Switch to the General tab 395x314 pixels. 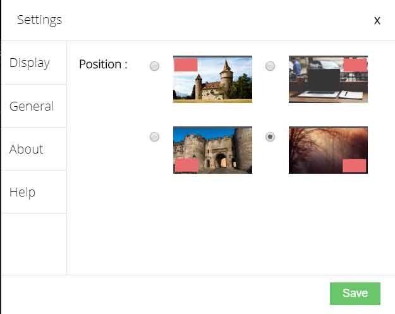click(x=32, y=106)
